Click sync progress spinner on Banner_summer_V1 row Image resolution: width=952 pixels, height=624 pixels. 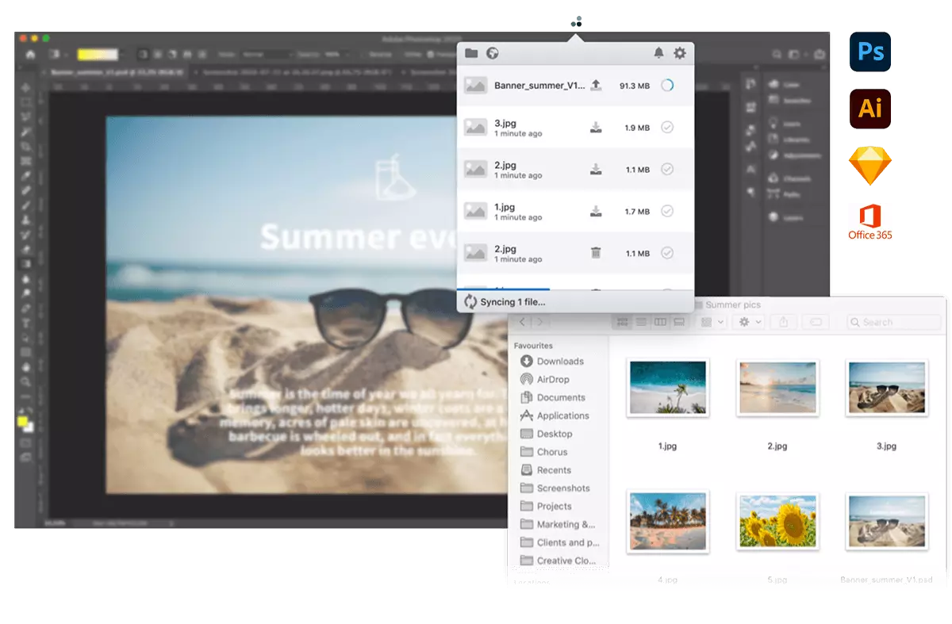click(667, 85)
